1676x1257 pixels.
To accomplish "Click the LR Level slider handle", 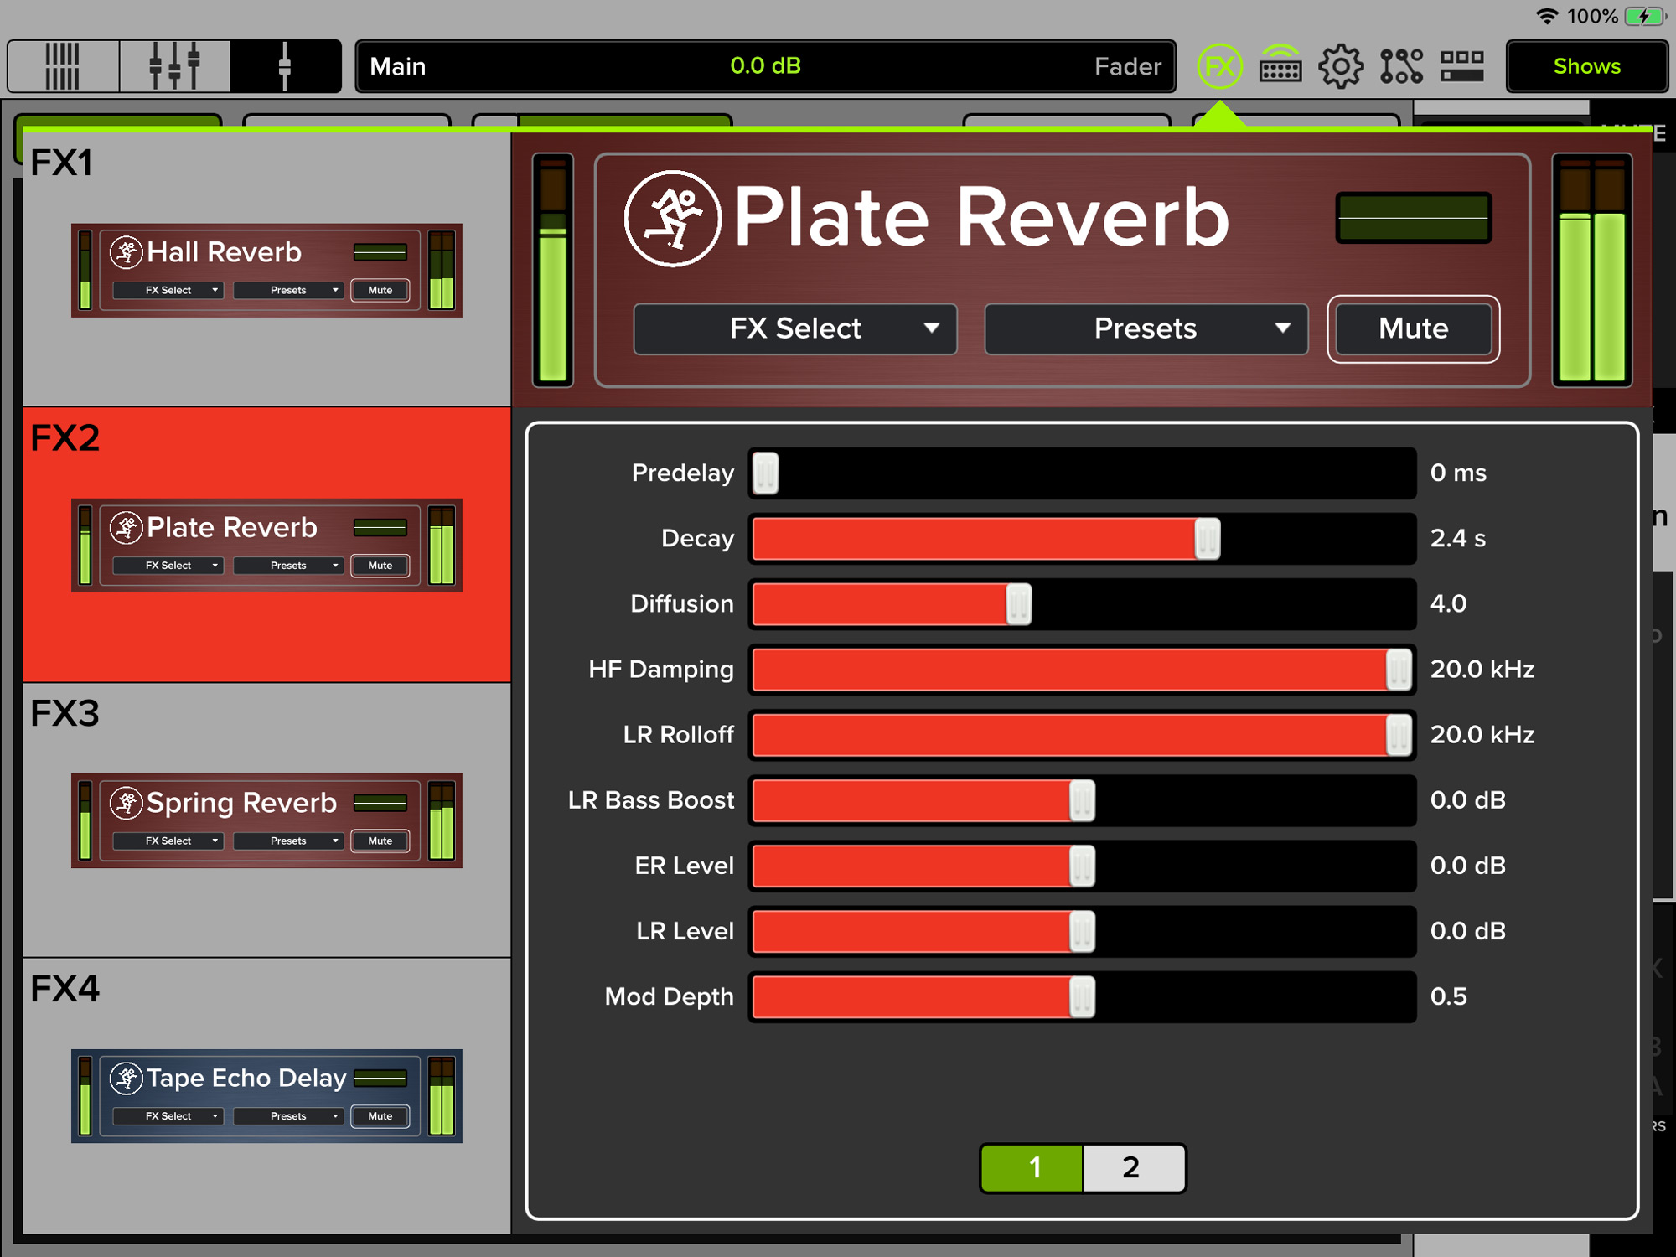I will [x=1082, y=931].
